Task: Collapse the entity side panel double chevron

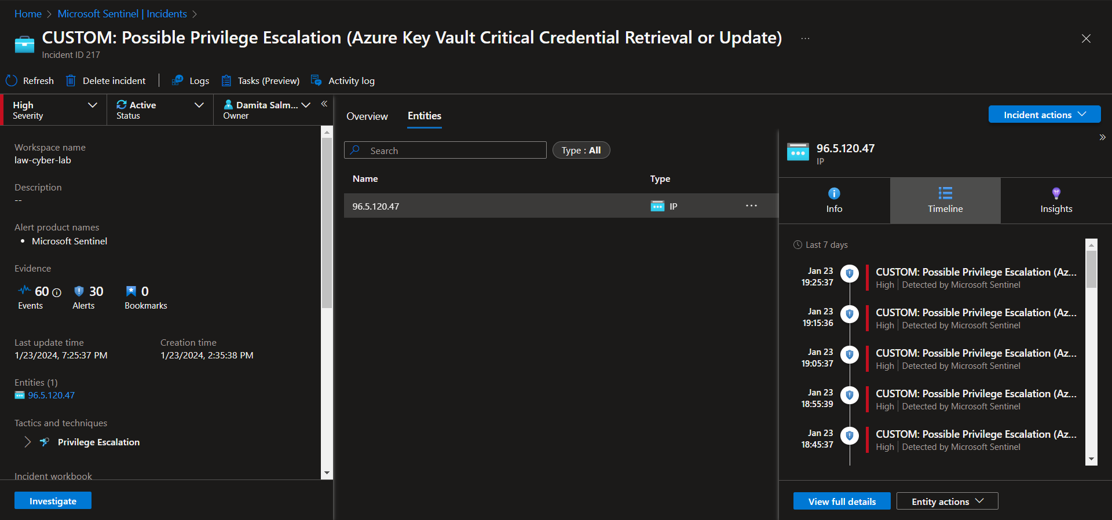Action: click(1102, 137)
